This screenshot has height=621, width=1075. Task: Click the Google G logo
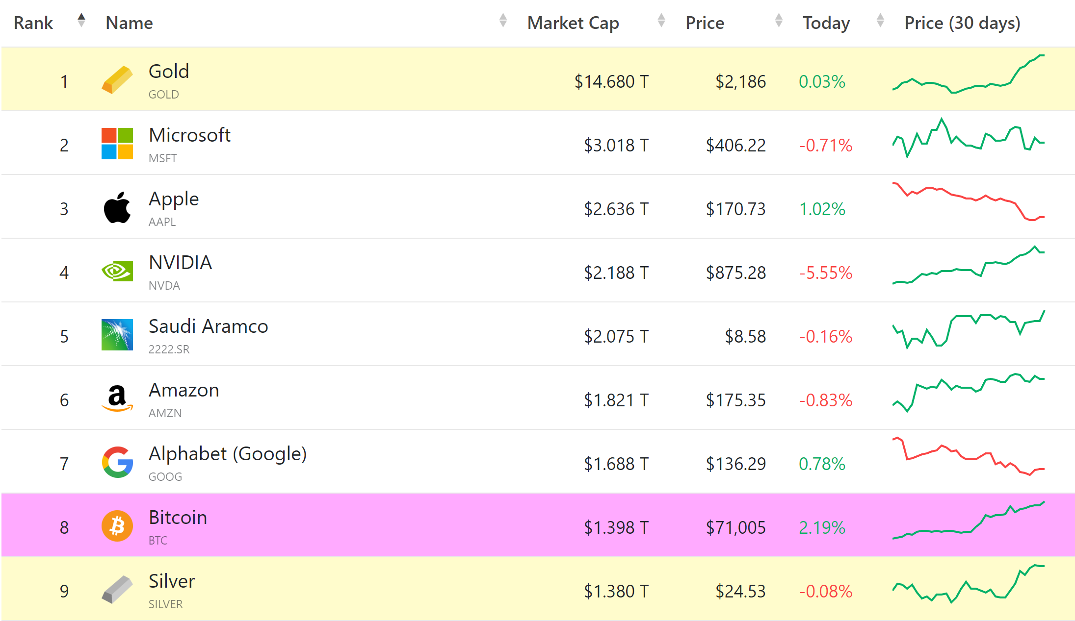(x=117, y=462)
